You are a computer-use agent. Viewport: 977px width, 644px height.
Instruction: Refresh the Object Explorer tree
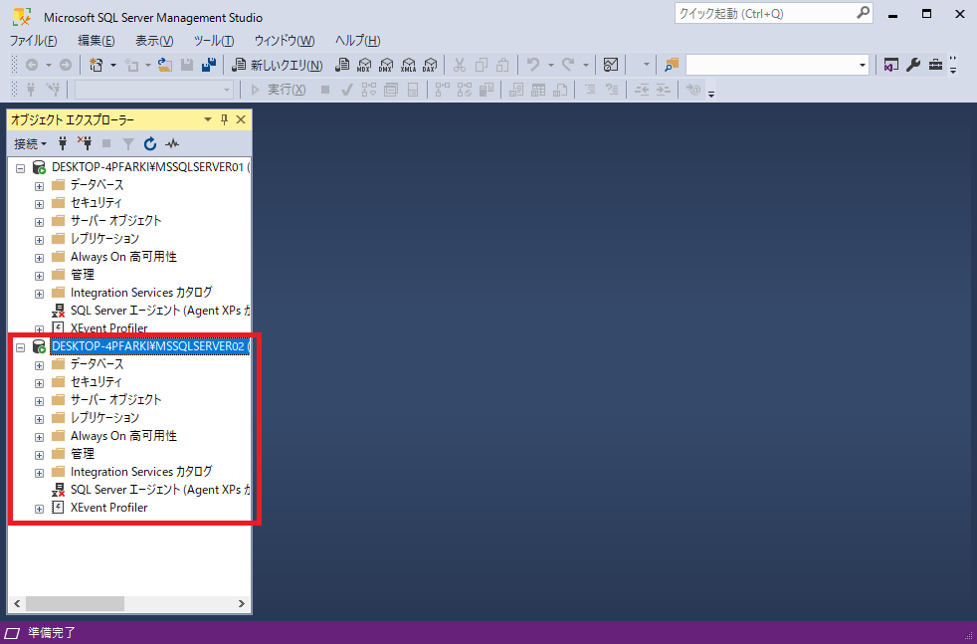point(150,143)
